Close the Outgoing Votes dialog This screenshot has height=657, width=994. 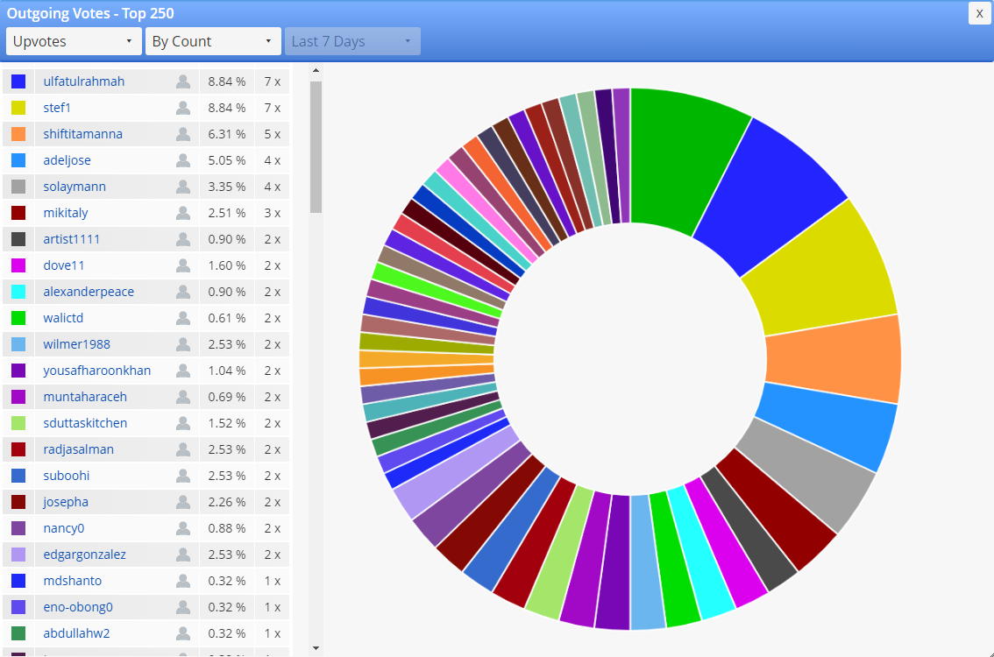(979, 13)
